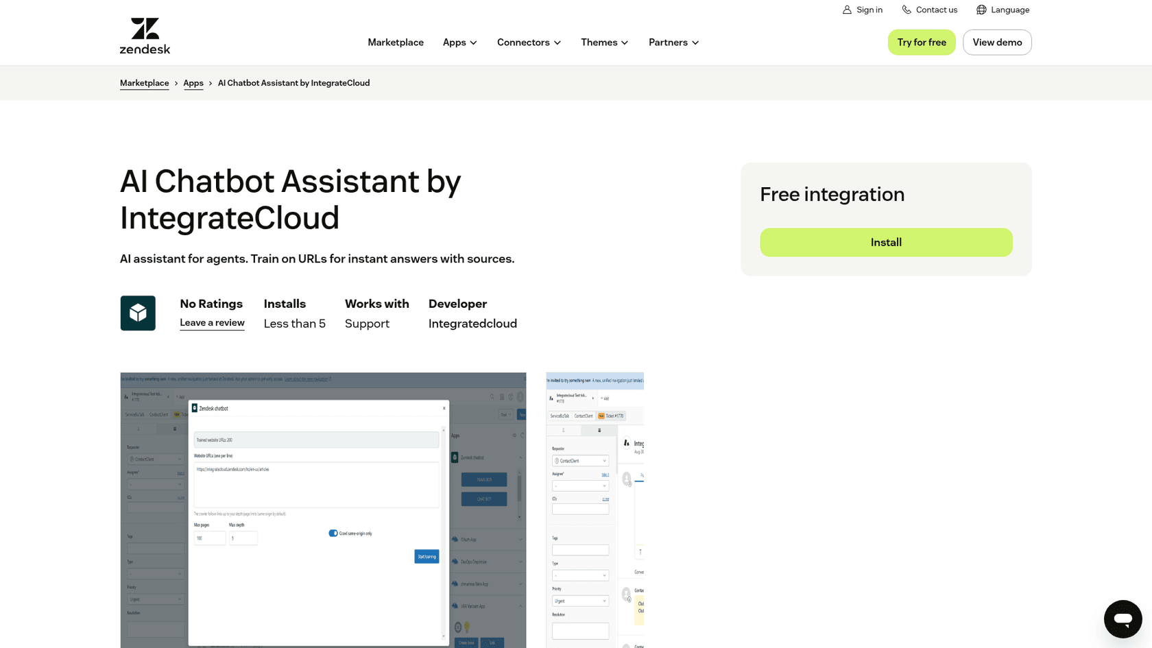
Task: Click the 'Free integration' heading
Action: pyautogui.click(x=832, y=195)
